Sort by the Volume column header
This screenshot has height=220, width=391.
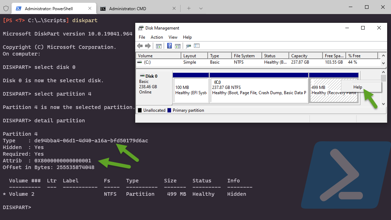[x=158, y=56]
